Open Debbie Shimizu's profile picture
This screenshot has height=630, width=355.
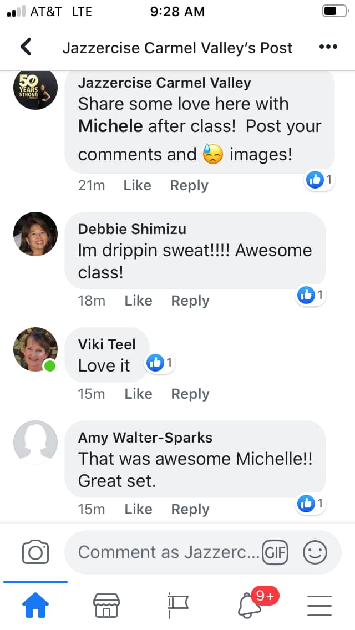tap(35, 234)
